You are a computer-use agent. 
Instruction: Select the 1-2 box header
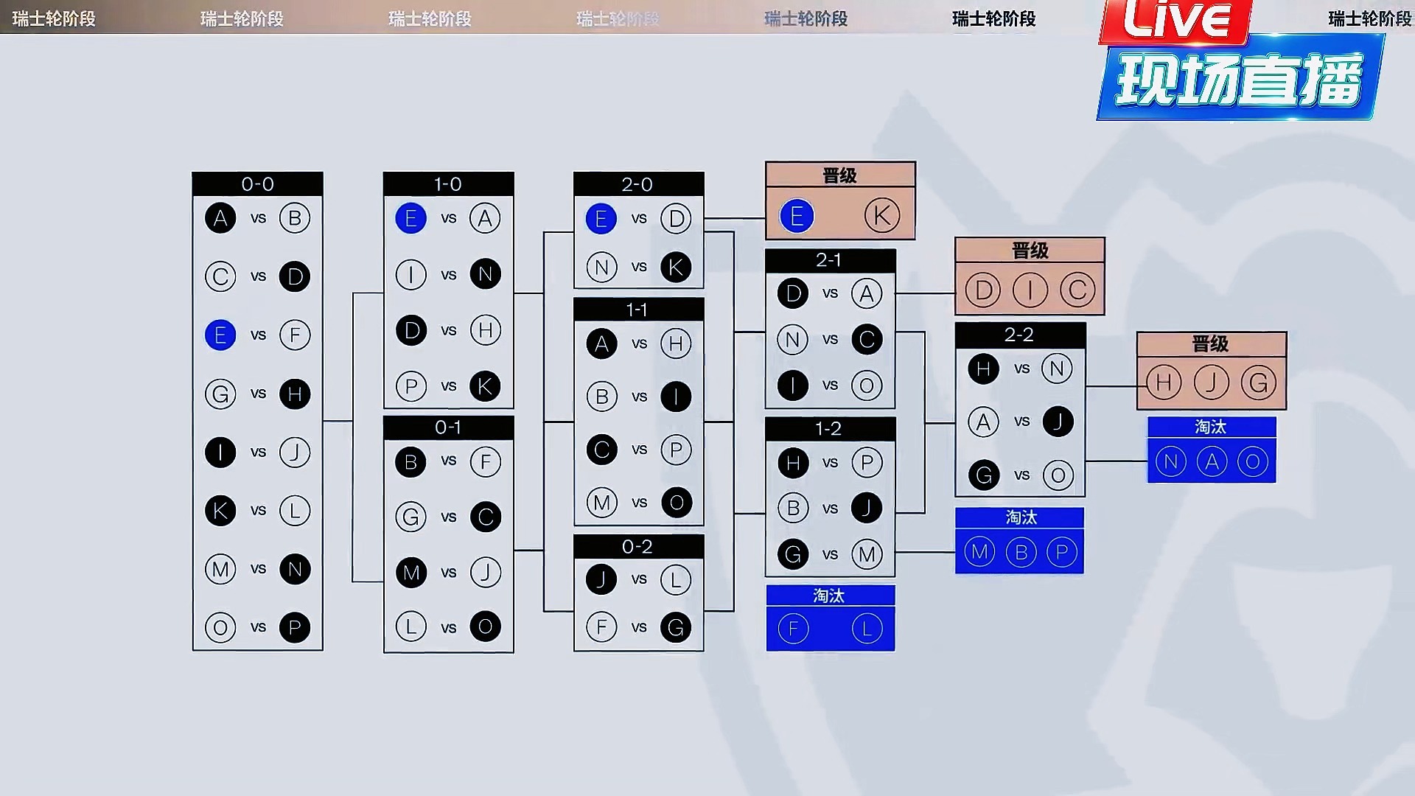point(830,429)
